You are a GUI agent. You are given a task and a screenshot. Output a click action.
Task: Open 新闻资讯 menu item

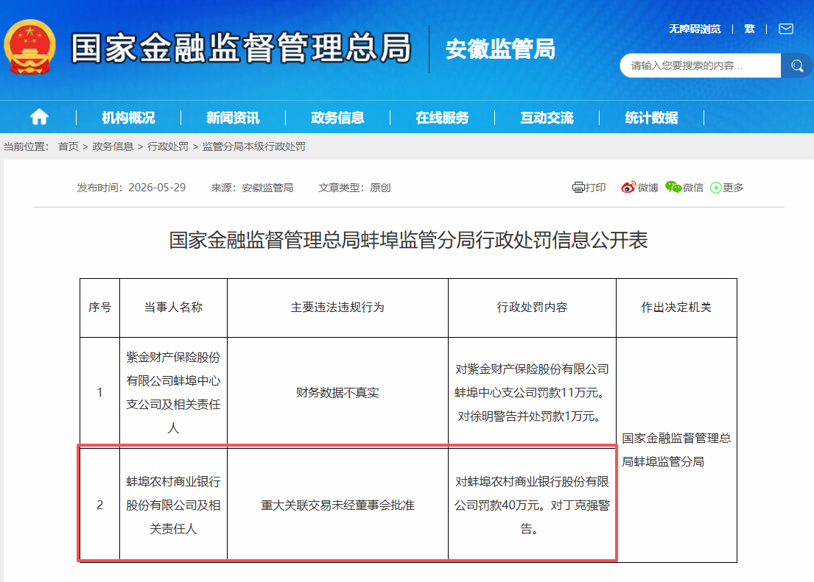pos(233,118)
